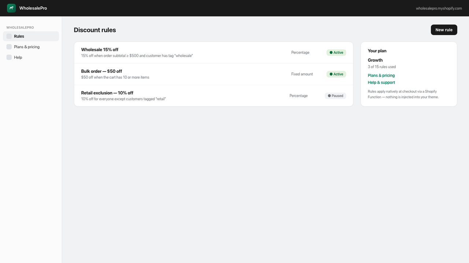The height and width of the screenshot is (263, 469).
Task: Select the Rules sidebar icon
Action: (9, 36)
